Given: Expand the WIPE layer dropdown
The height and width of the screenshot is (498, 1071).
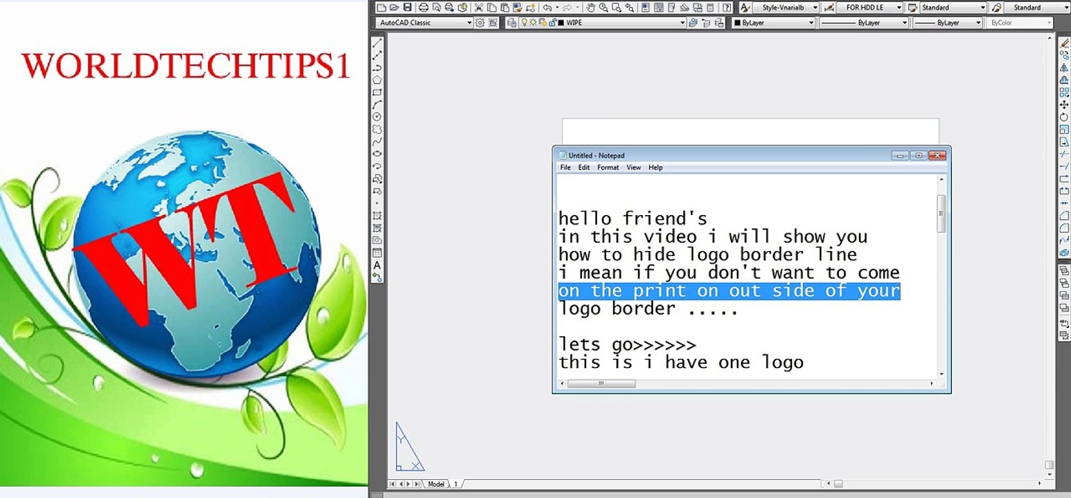Looking at the screenshot, I should tap(682, 23).
